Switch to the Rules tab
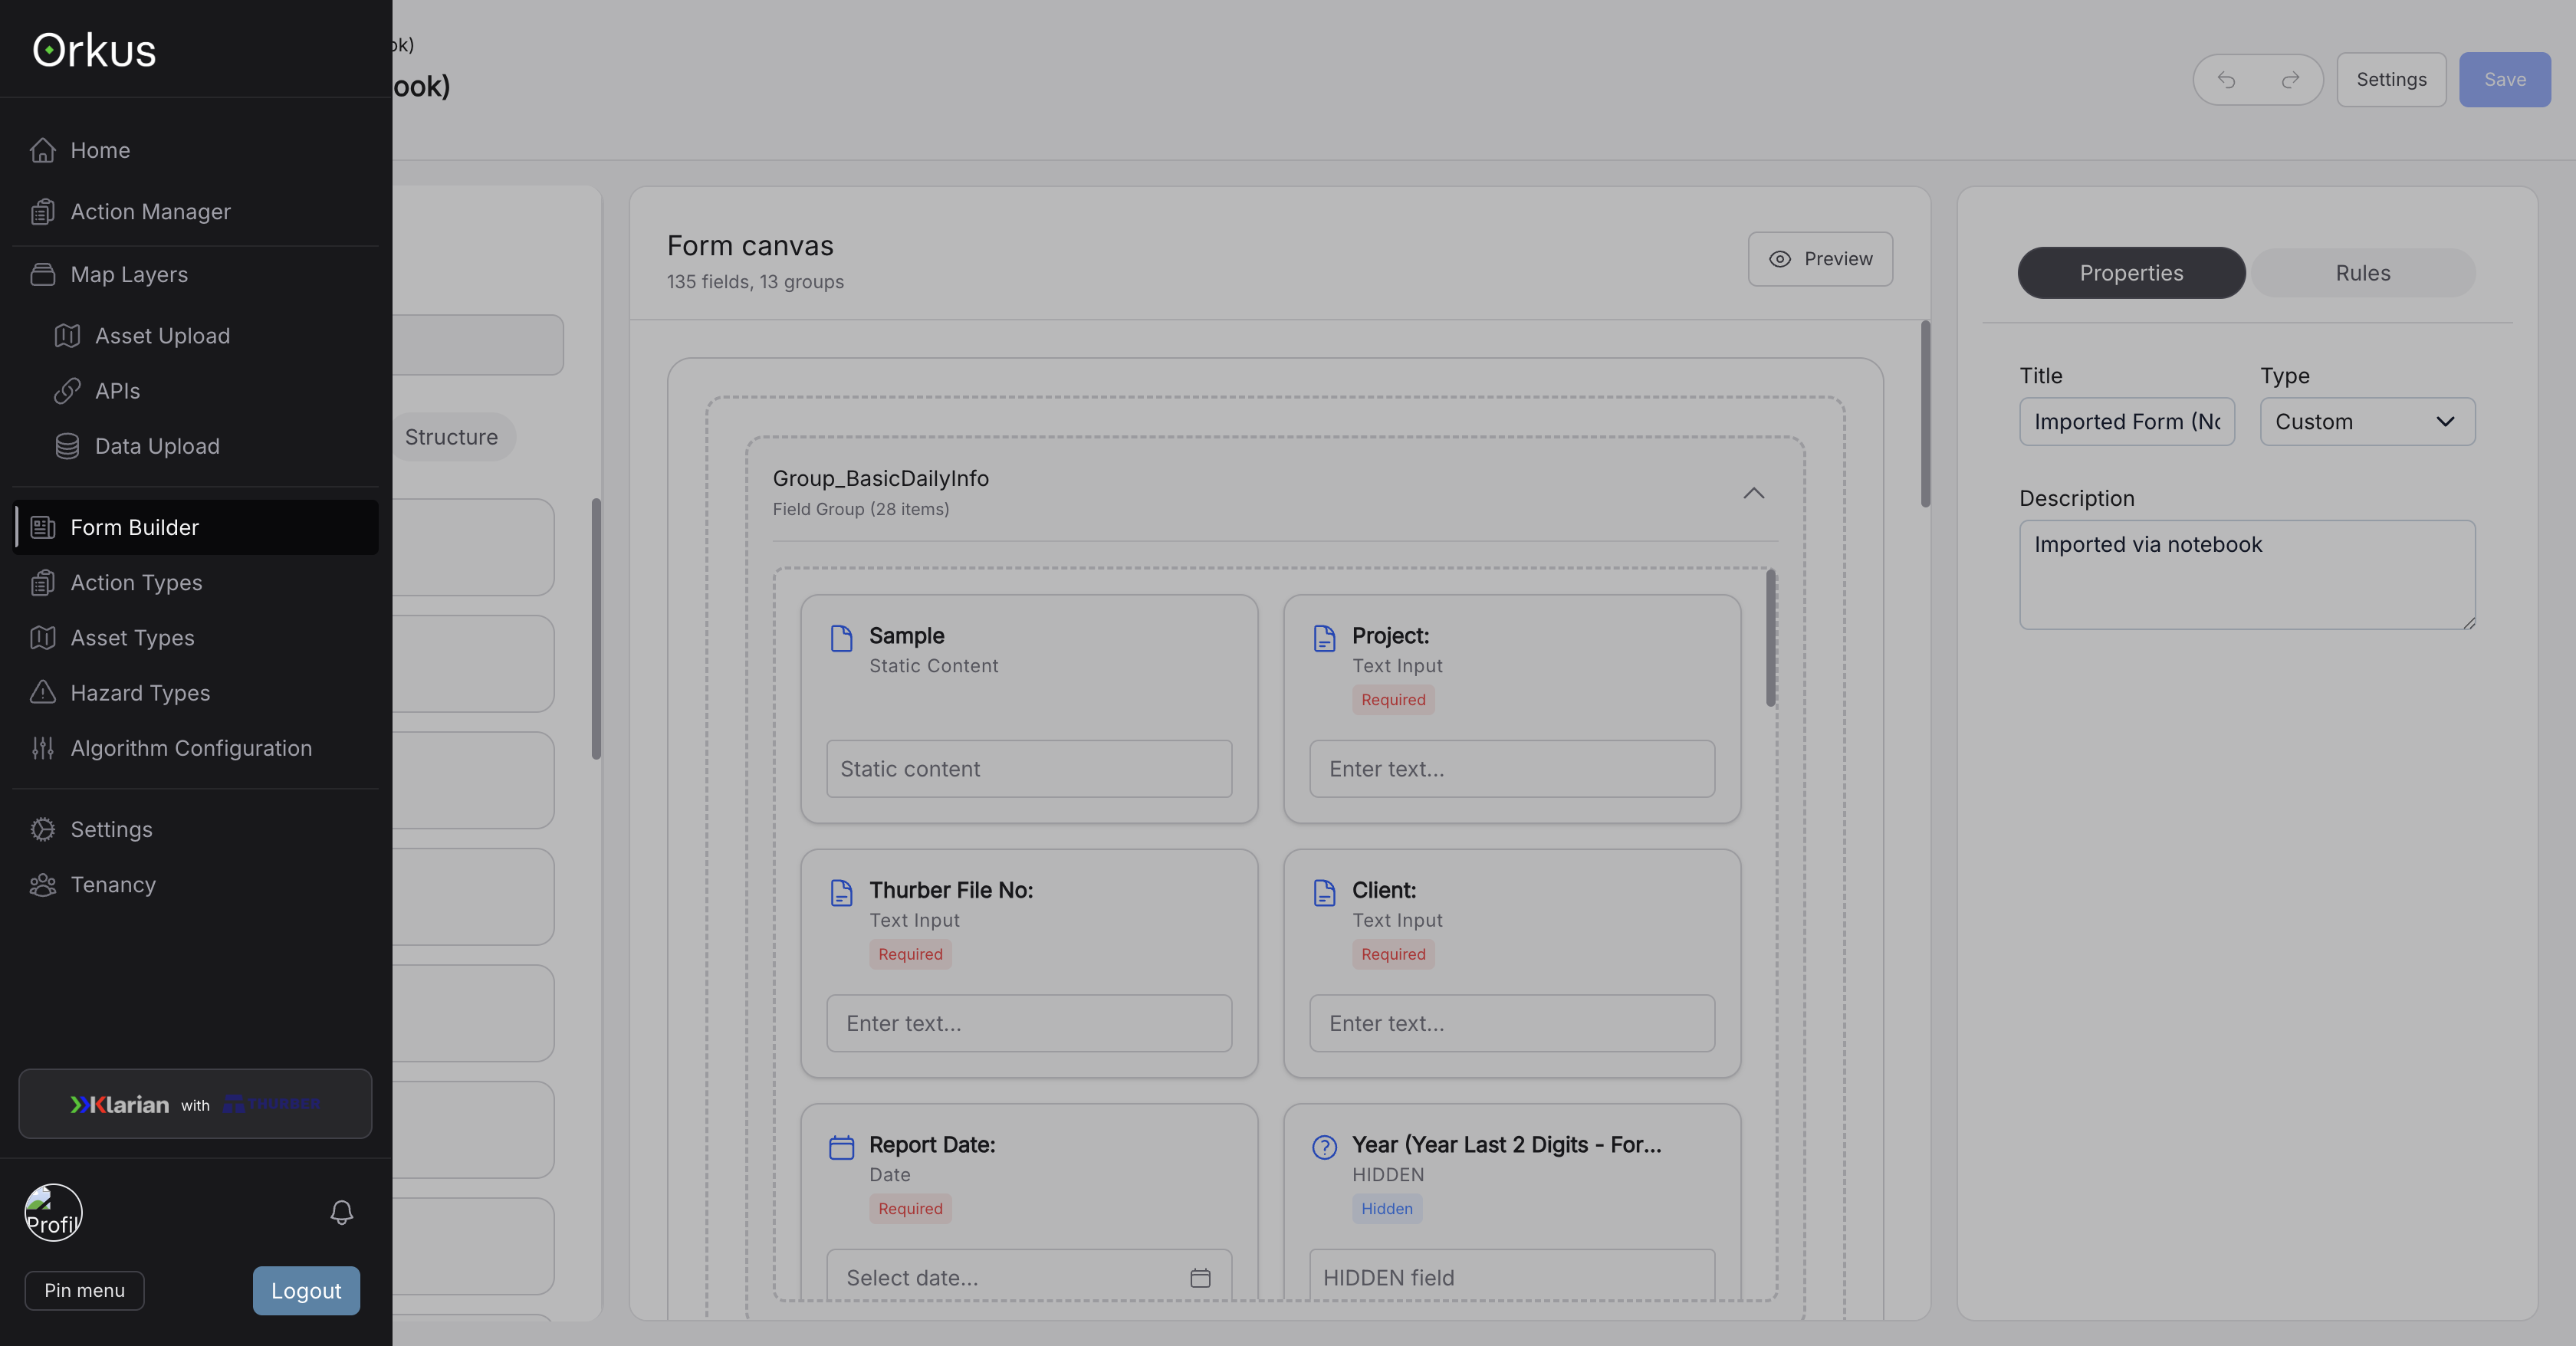This screenshot has width=2576, height=1346. [2362, 273]
